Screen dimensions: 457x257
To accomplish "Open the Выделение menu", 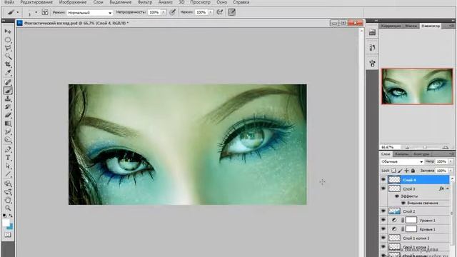I will [x=121, y=2].
